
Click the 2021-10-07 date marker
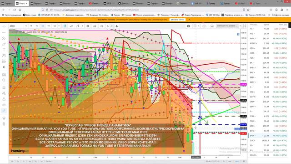(x=196, y=157)
